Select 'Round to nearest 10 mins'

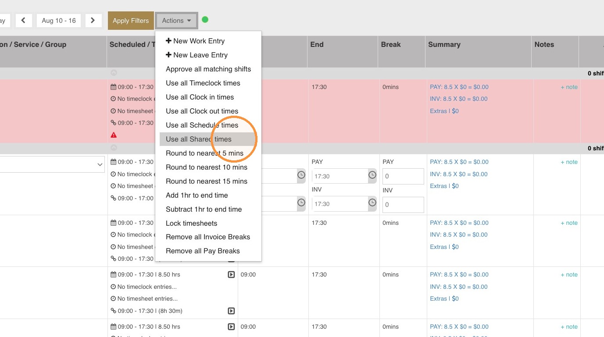coord(208,167)
